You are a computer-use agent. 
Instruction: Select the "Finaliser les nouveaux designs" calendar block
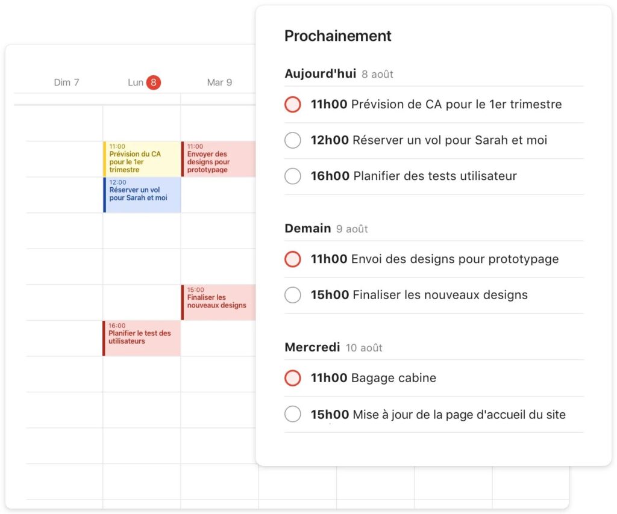[x=218, y=302]
